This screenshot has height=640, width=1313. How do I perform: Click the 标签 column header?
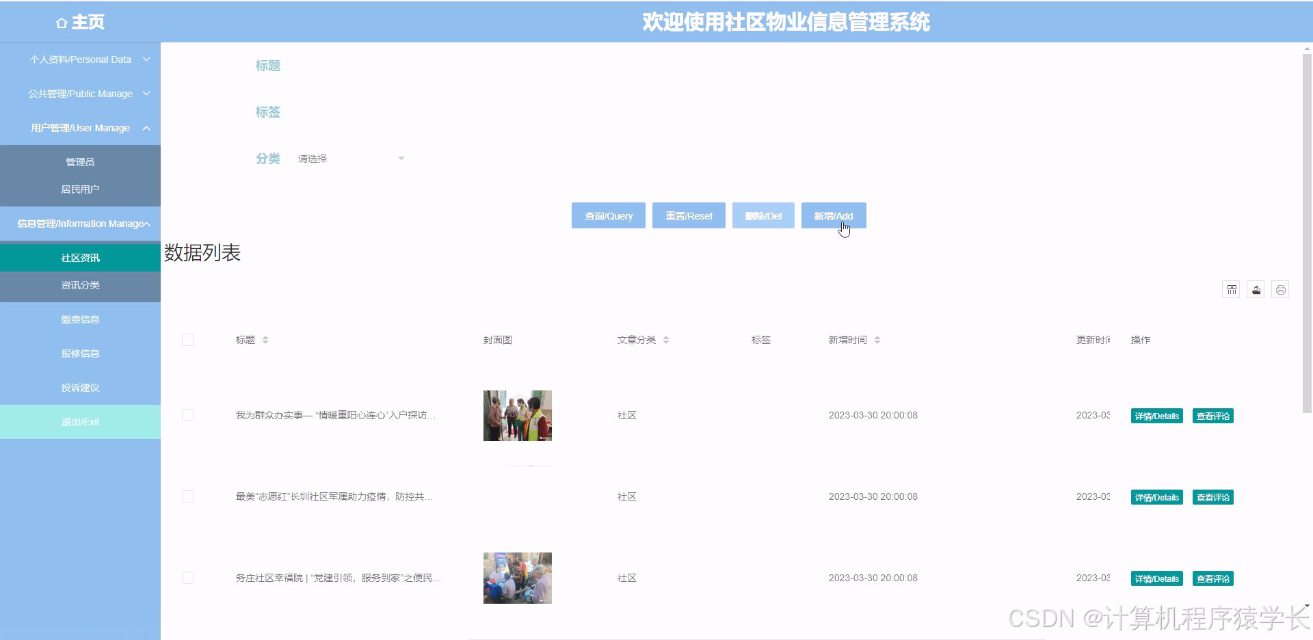(761, 340)
